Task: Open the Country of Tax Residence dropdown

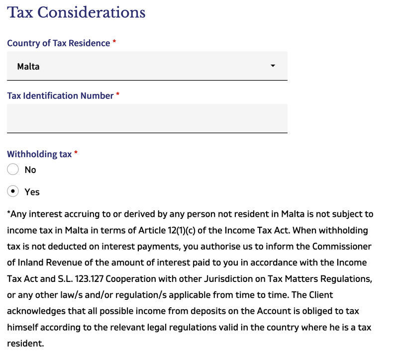Action: [x=147, y=66]
